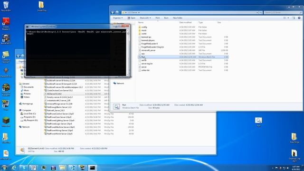Image resolution: width=304 pixels, height=171 pixels.
Task: Go forward in the 1.2.5 Server window
Action: [x=117, y=12]
